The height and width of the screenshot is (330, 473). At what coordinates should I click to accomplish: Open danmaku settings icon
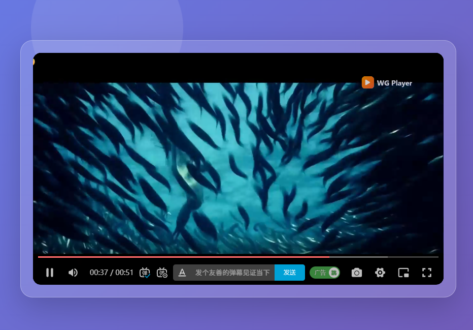pyautogui.click(x=162, y=273)
